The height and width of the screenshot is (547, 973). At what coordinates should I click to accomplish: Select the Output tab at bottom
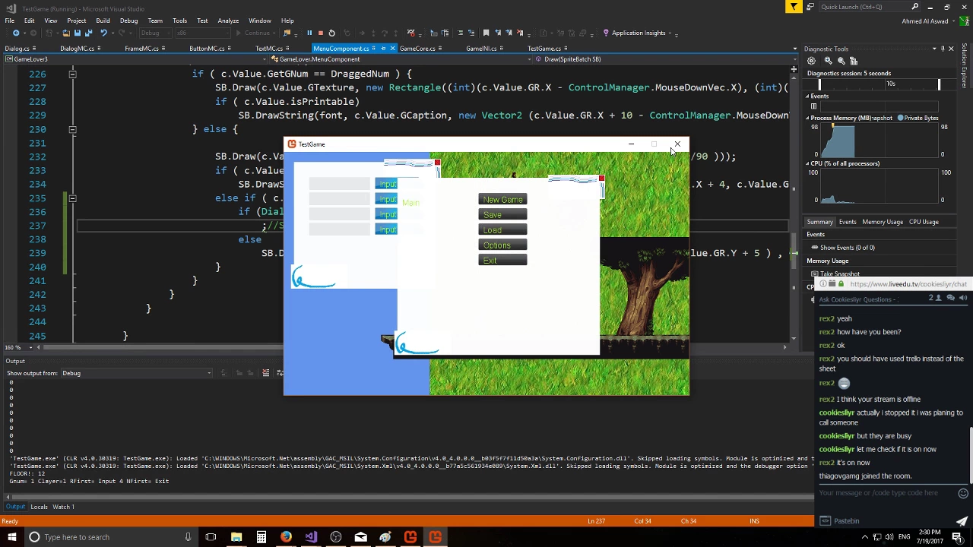[15, 507]
